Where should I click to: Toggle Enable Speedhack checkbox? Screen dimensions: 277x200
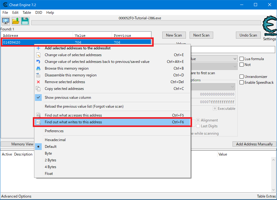click(x=241, y=83)
